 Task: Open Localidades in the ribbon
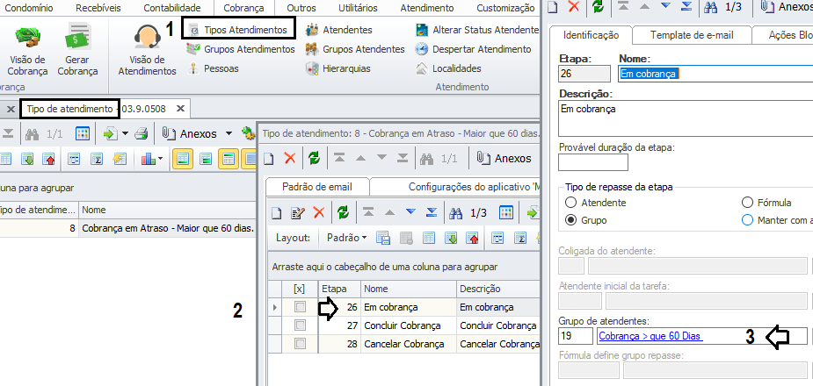click(x=449, y=68)
